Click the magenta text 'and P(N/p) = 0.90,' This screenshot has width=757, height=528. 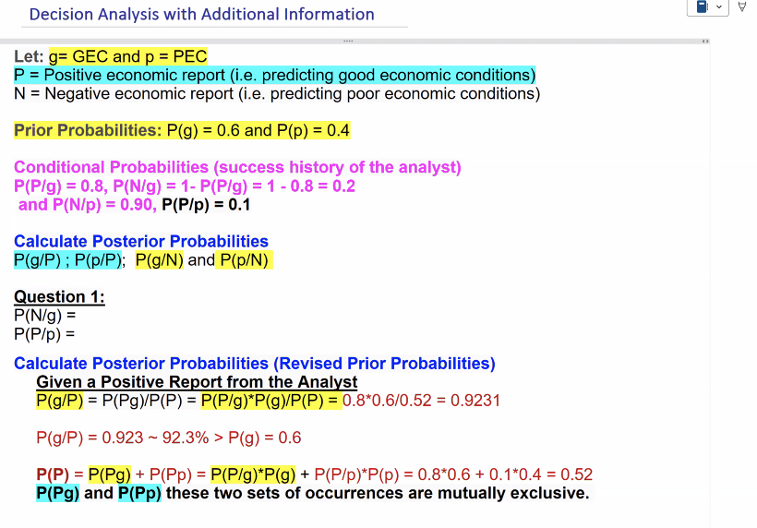pyautogui.click(x=88, y=205)
